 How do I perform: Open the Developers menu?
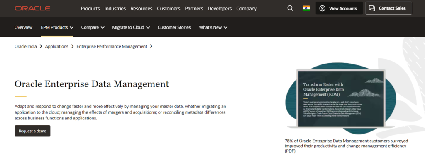click(x=220, y=8)
